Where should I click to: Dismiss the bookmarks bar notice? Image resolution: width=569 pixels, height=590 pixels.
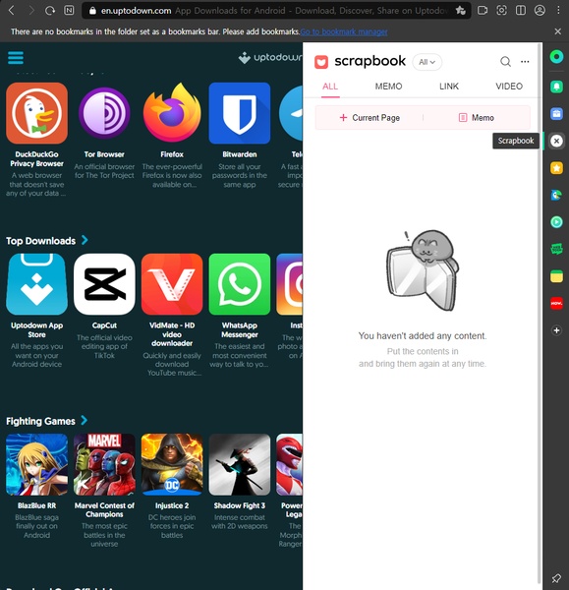[x=558, y=31]
